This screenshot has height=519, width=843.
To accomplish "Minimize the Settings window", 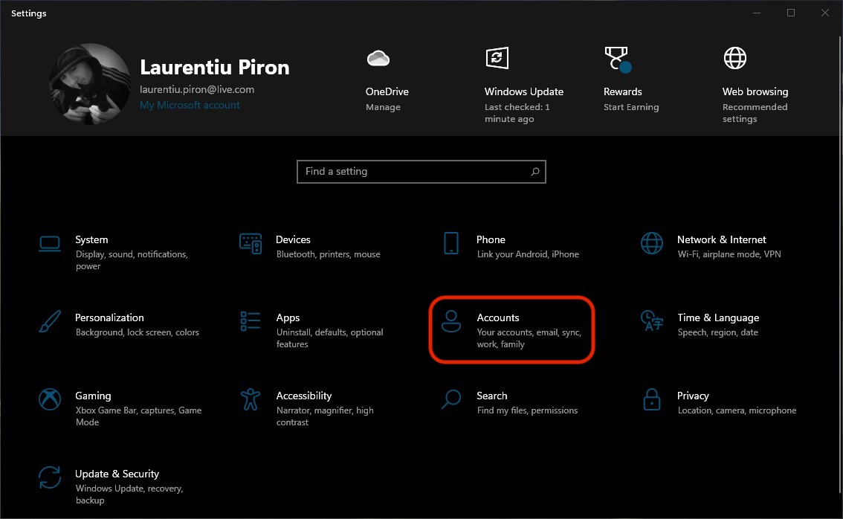I will (757, 13).
